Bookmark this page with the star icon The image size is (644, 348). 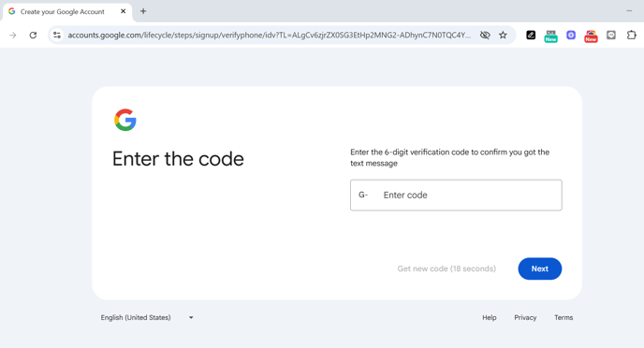pyautogui.click(x=503, y=36)
